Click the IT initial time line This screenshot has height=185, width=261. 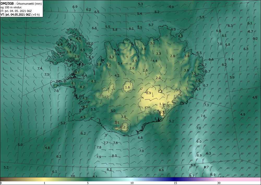[x=16, y=11]
